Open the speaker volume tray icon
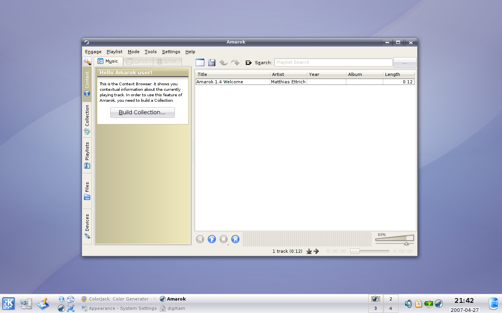 (x=408, y=304)
